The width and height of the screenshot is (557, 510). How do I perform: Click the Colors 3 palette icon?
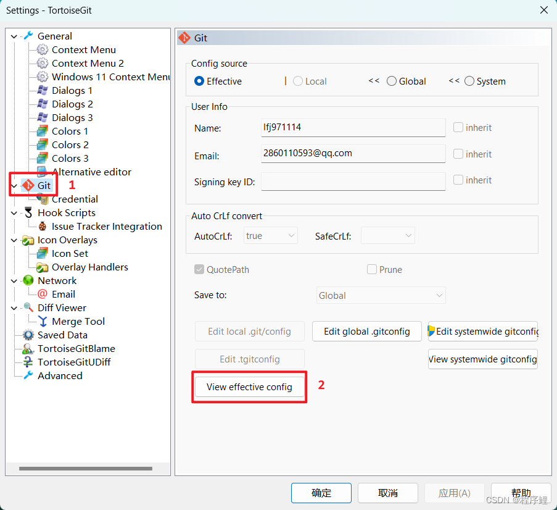(43, 158)
